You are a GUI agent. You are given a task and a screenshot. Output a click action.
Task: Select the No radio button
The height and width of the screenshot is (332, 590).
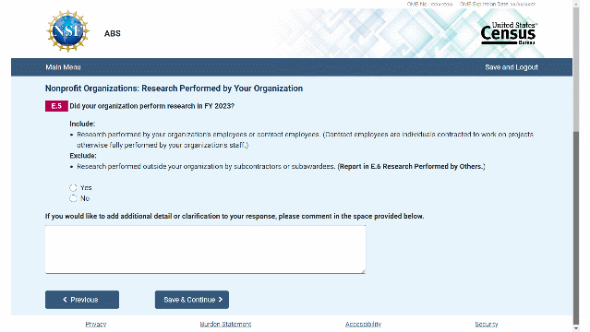[73, 198]
